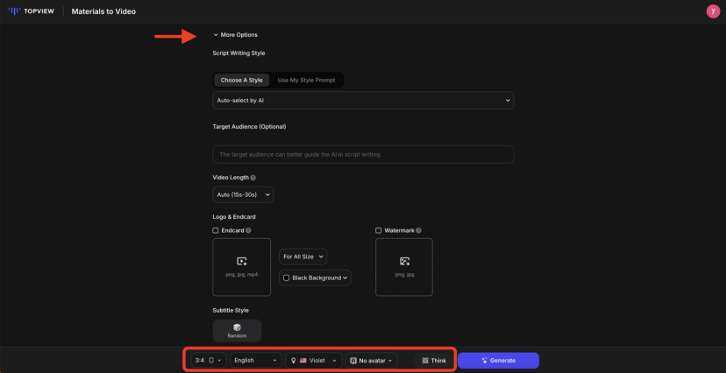Viewport: 726px width, 373px height.
Task: Click the Think button
Action: pyautogui.click(x=434, y=360)
